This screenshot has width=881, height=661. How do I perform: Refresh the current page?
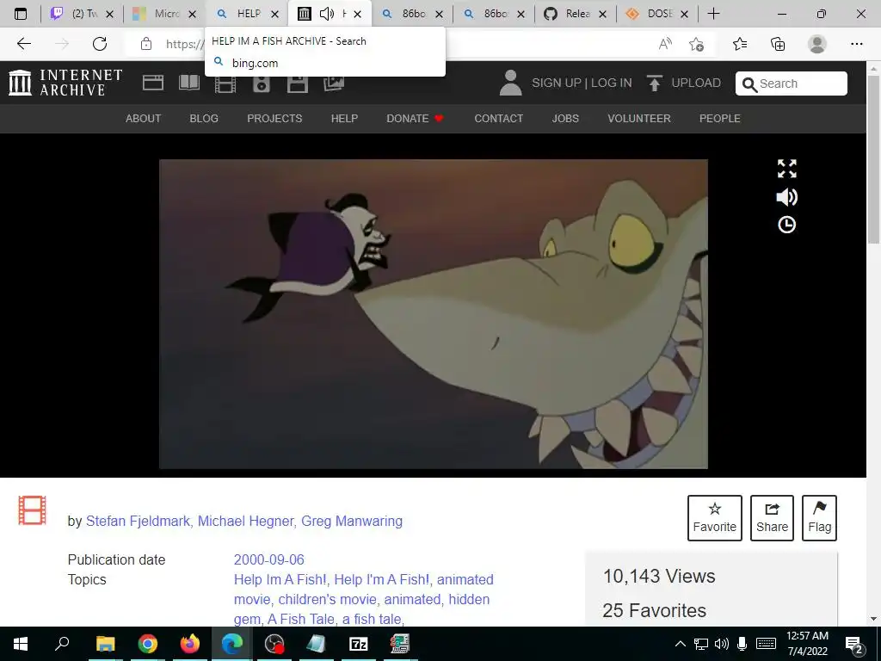pos(100,44)
